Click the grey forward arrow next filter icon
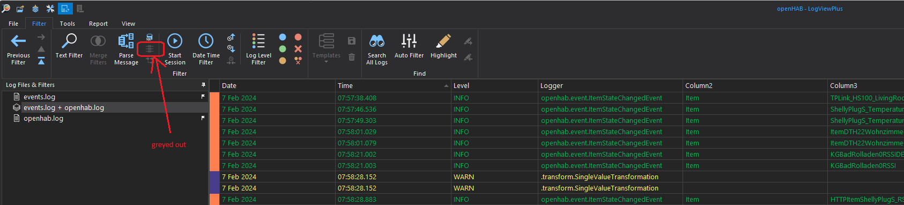The image size is (904, 205). click(x=41, y=37)
